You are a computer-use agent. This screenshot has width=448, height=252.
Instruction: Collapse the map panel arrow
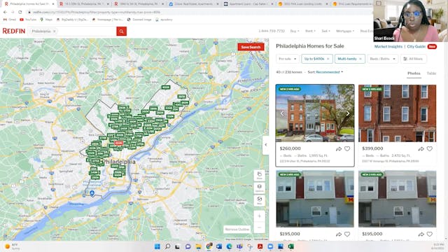(x=266, y=145)
